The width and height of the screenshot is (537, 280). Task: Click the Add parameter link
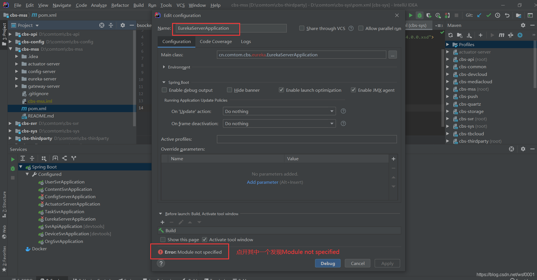(263, 182)
